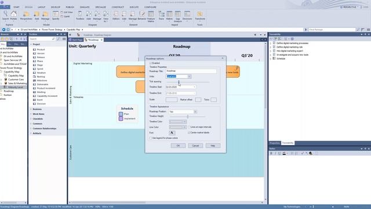The height and width of the screenshot is (209, 371).
Task: Expand the Business group in Toolbox
Action: [37, 109]
